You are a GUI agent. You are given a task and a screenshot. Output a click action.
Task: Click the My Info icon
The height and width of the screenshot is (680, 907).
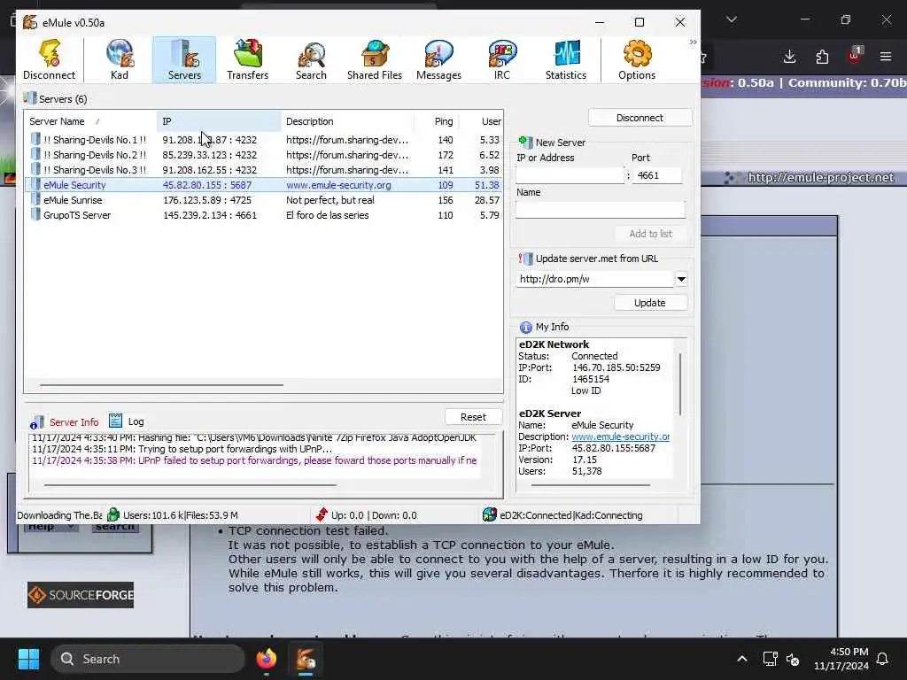[525, 328]
